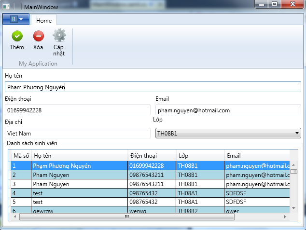Click the Điện thoại column header in grid
The image size is (306, 230).
click(x=151, y=156)
